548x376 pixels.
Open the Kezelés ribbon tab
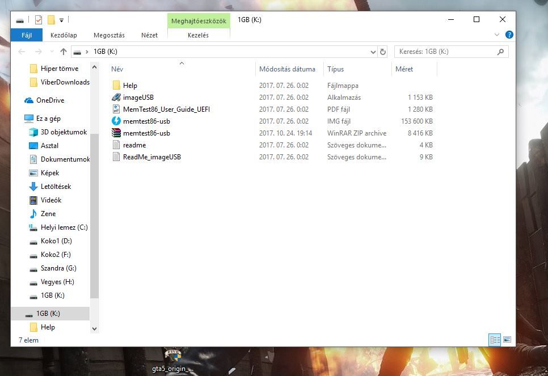pyautogui.click(x=198, y=35)
